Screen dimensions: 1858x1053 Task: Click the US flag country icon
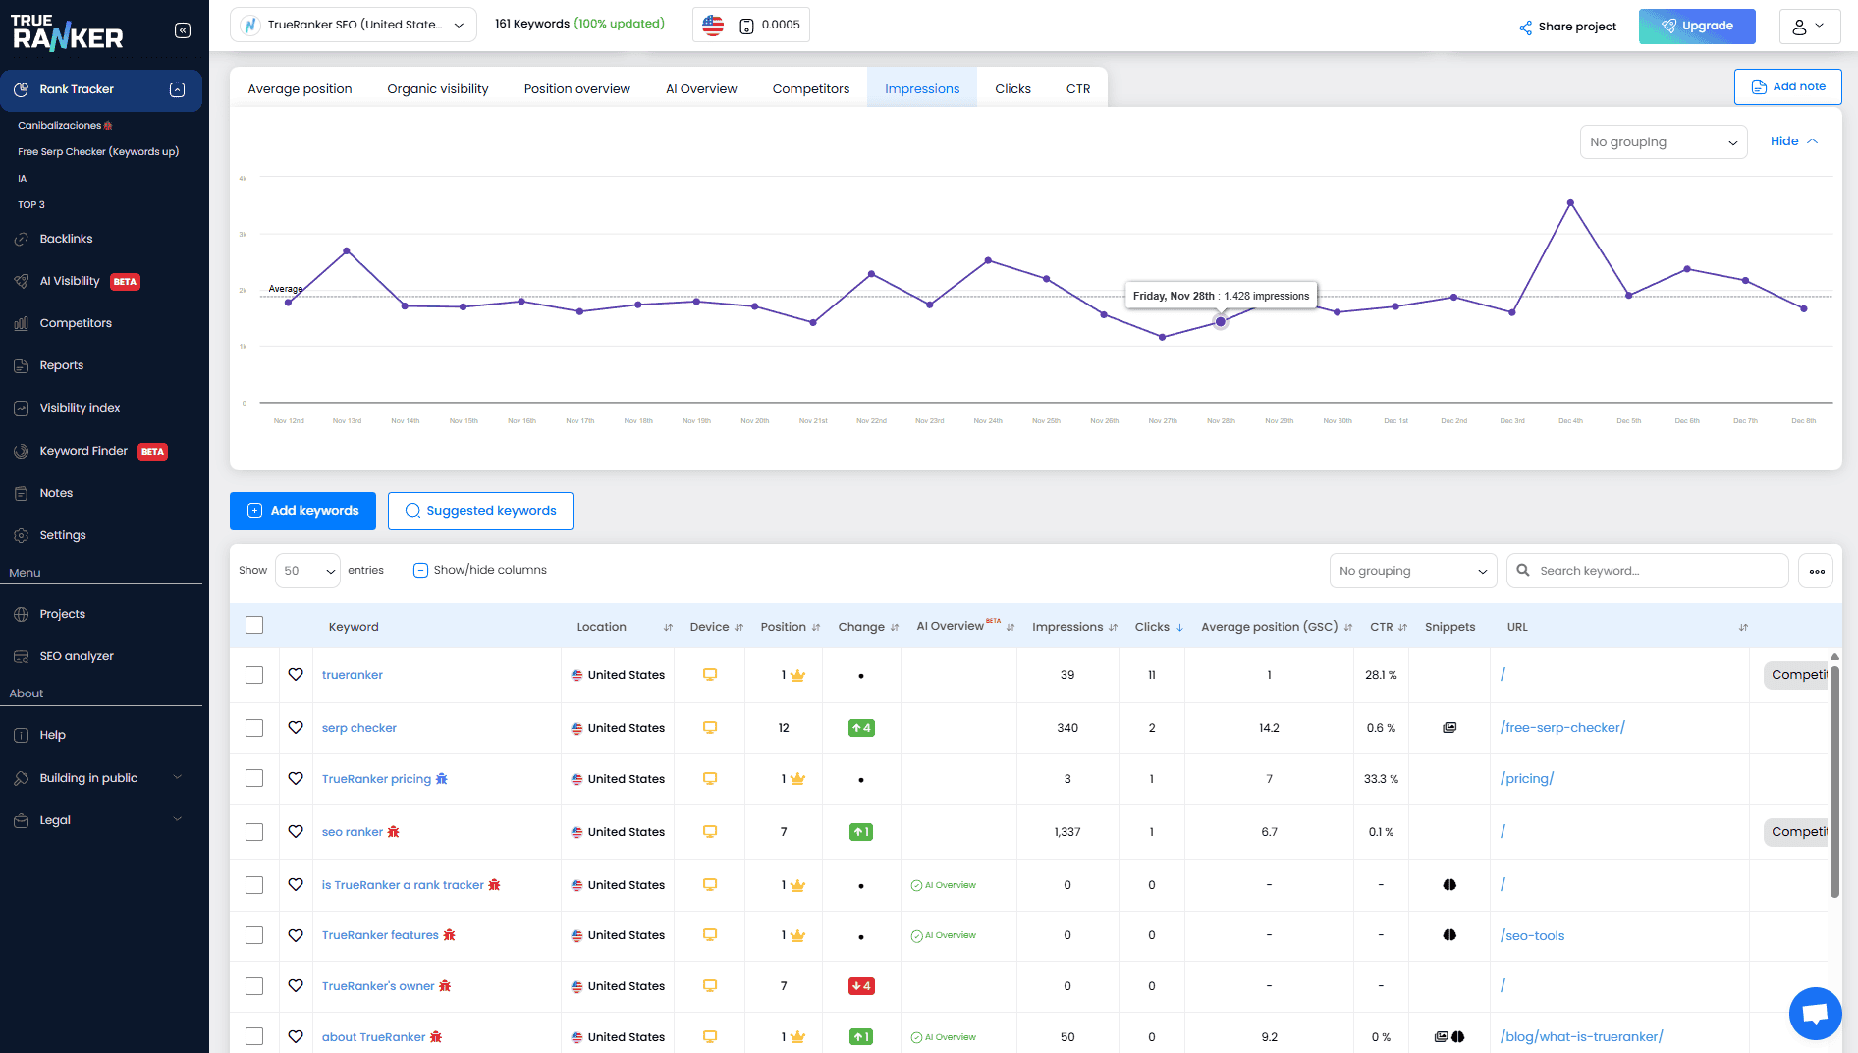click(713, 26)
